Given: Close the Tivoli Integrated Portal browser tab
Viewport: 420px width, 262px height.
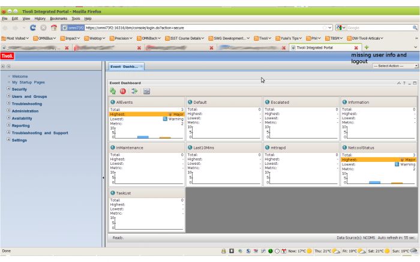Looking at the screenshot, I should [356, 47].
